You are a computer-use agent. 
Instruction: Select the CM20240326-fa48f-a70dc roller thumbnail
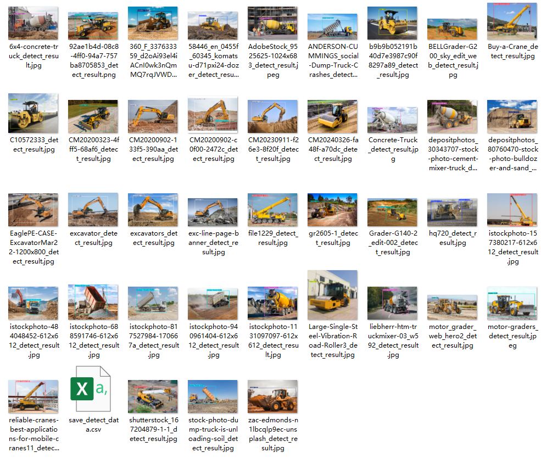point(332,116)
